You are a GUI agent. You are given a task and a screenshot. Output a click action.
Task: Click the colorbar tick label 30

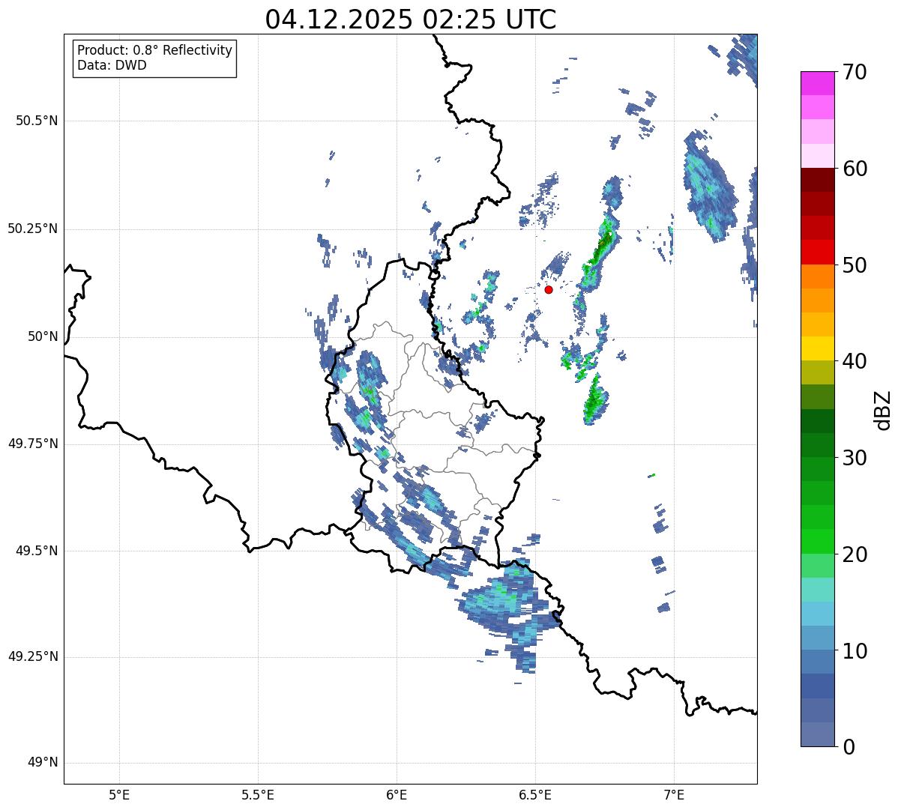click(x=855, y=458)
